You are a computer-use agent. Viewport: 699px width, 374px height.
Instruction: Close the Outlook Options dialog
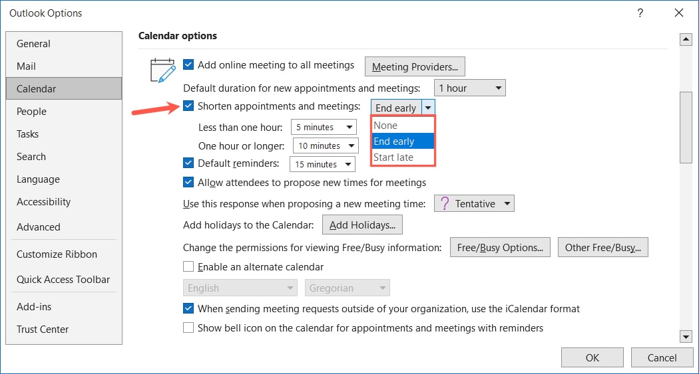coord(679,13)
